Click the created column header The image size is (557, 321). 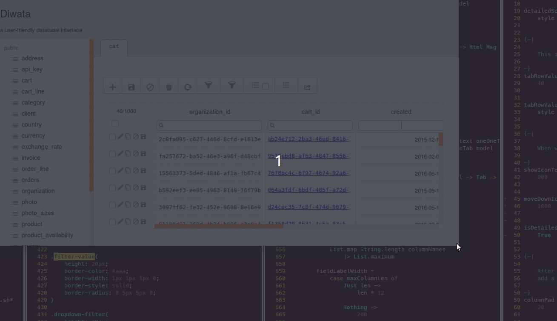pyautogui.click(x=401, y=112)
